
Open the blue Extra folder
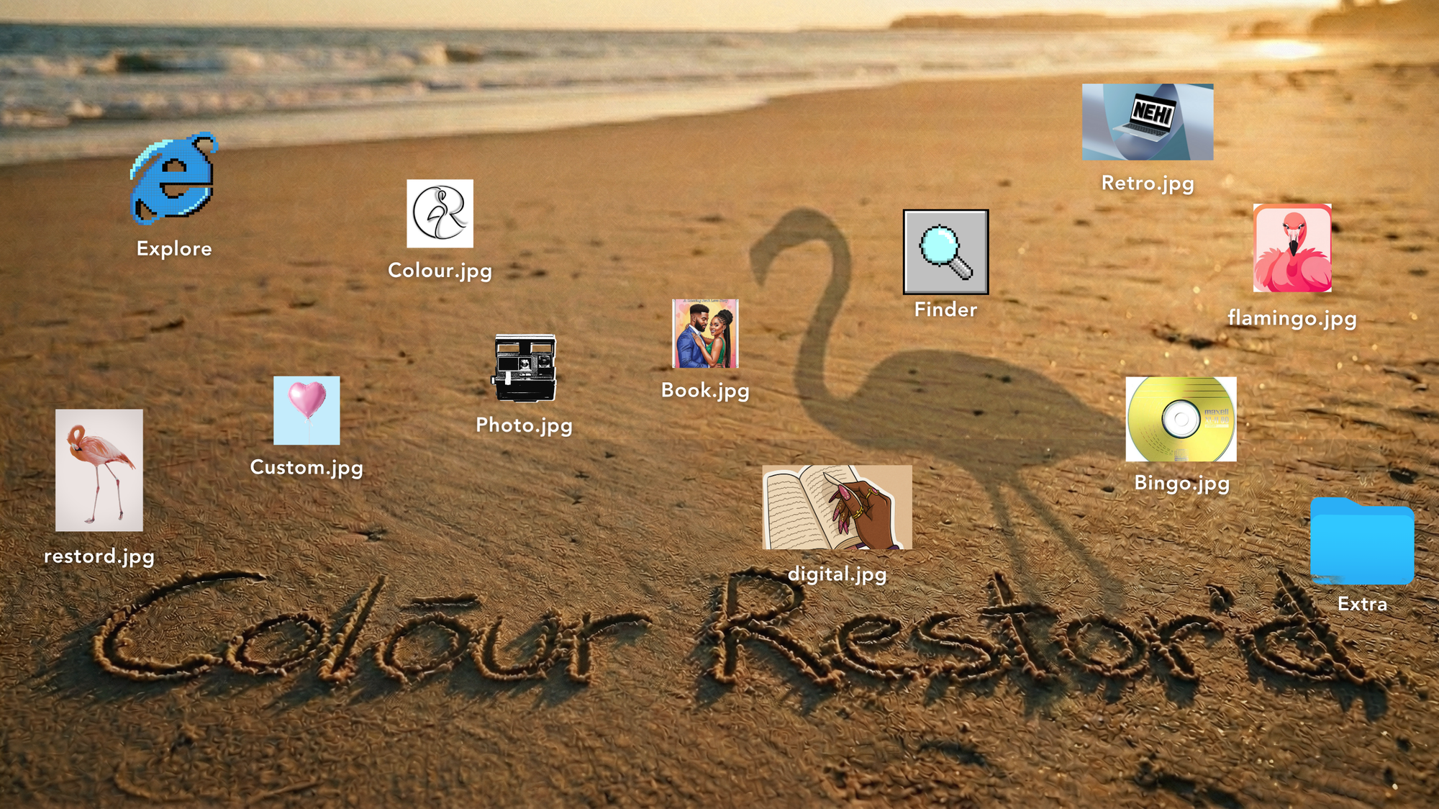1361,541
